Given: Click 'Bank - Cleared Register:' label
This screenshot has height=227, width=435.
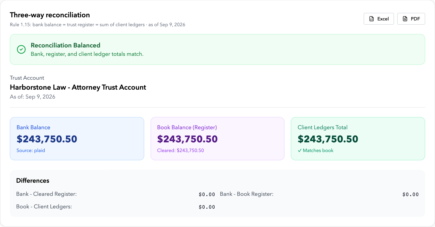Looking at the screenshot, I should click(46, 194).
